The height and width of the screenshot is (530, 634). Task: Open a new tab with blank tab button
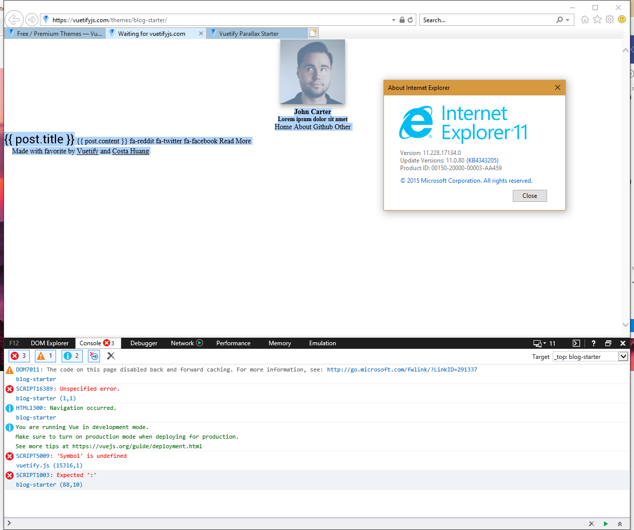tap(313, 33)
